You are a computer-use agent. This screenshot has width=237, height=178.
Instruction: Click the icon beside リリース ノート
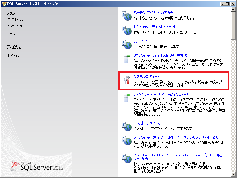coord(127,44)
